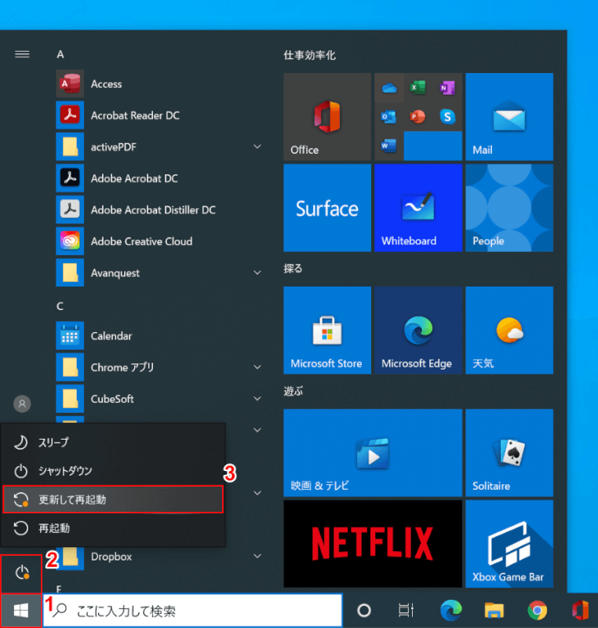The image size is (598, 628).
Task: Click the Windows Start button
Action: pos(21,611)
